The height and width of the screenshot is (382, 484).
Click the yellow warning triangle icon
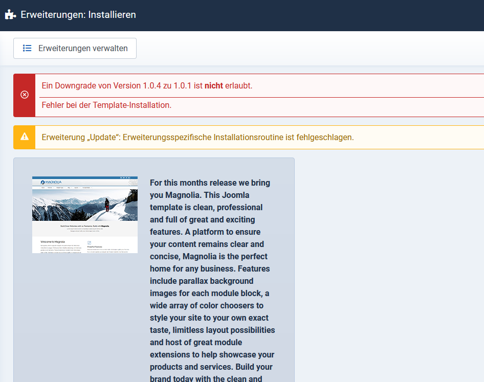24,137
